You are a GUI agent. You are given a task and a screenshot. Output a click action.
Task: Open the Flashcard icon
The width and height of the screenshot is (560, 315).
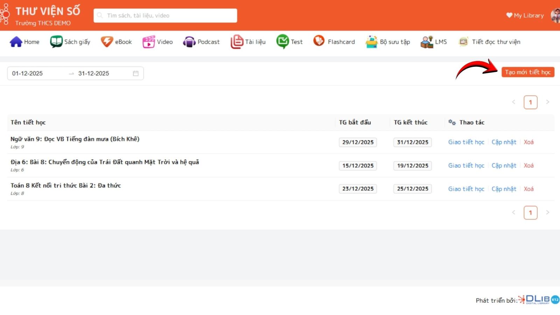click(x=319, y=41)
